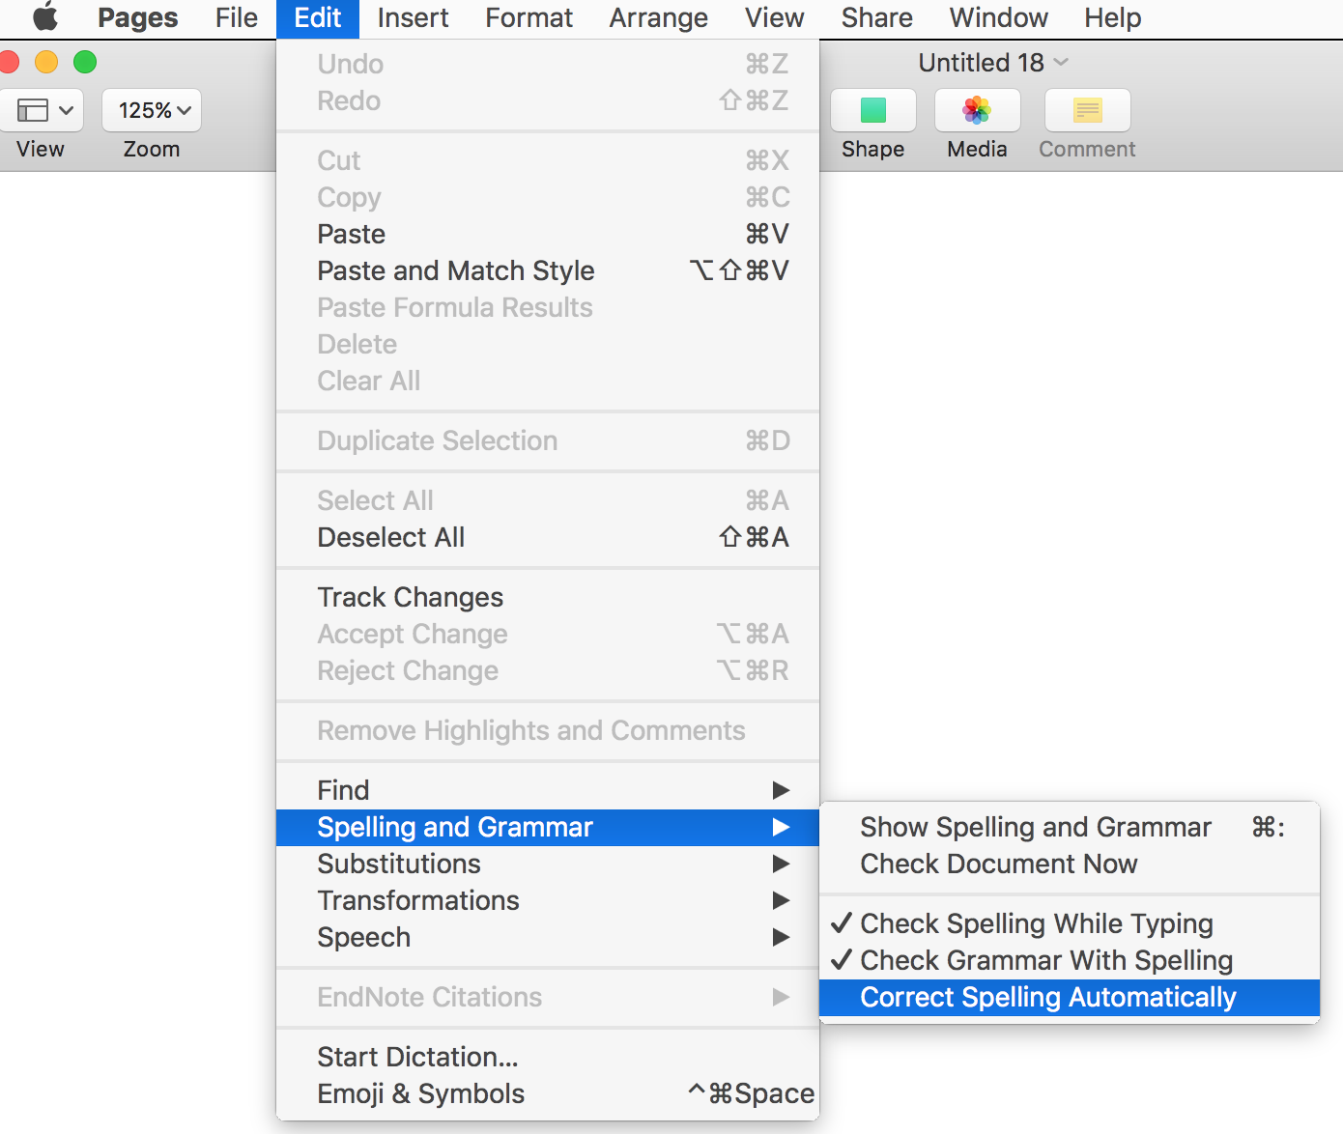Expand the Spelling and Grammar submenu
The image size is (1343, 1134).
[x=548, y=827]
